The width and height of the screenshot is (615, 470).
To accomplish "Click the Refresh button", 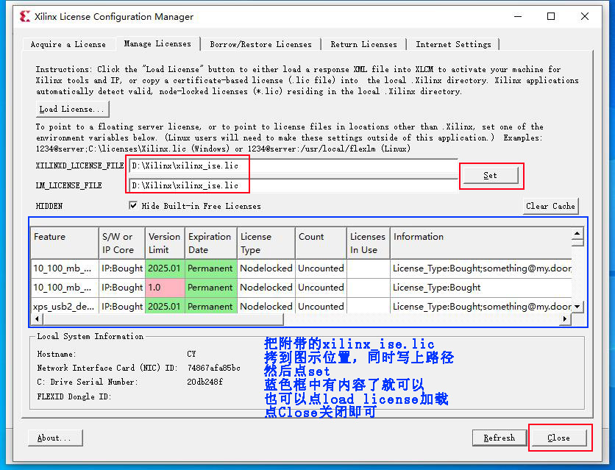I will (x=499, y=438).
